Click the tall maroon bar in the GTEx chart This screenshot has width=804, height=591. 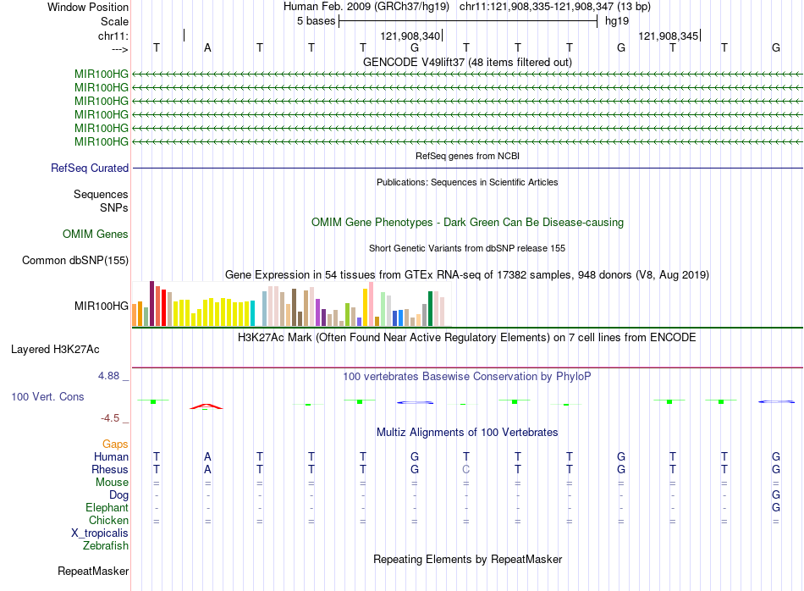coord(151,304)
